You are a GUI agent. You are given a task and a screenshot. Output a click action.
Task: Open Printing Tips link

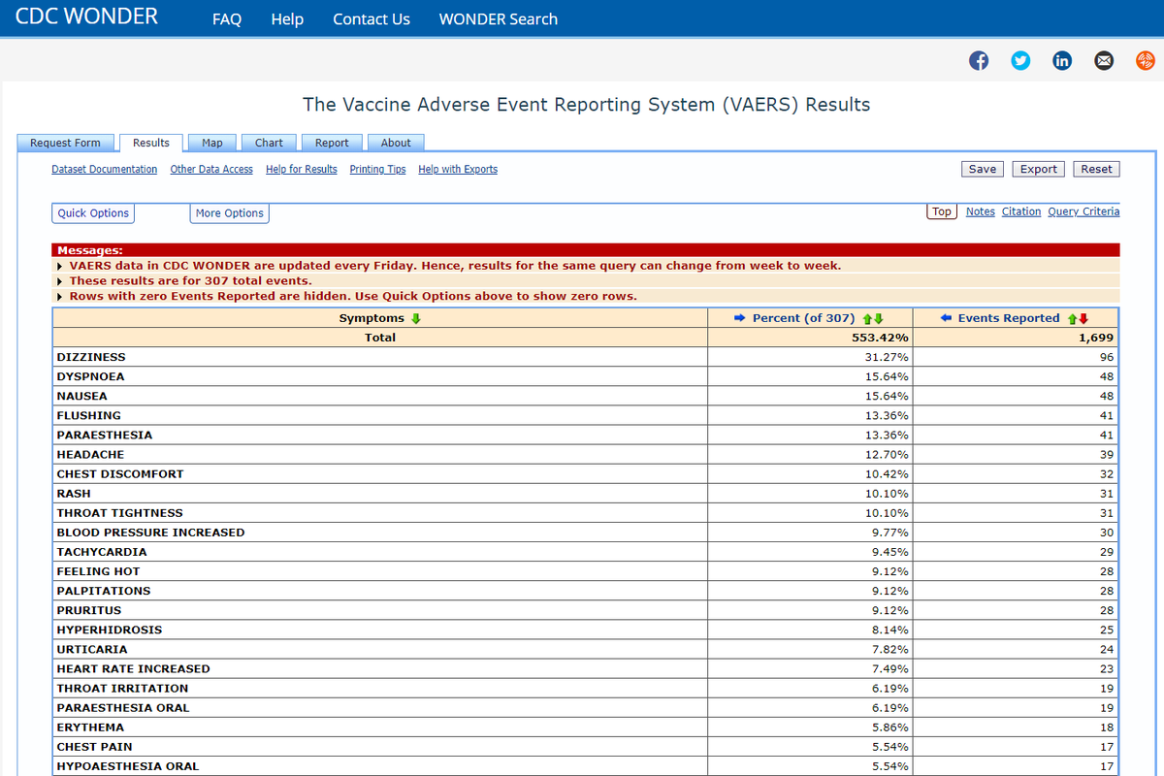(x=377, y=169)
